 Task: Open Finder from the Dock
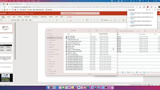48,87
